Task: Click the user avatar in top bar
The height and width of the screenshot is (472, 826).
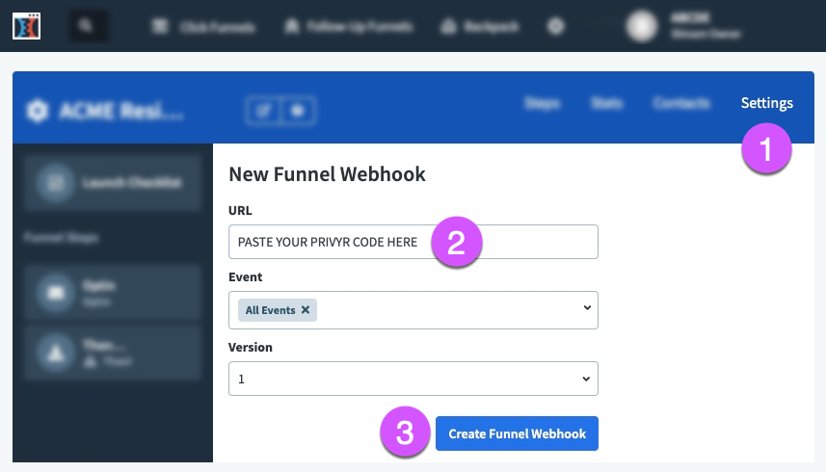Action: point(642,27)
